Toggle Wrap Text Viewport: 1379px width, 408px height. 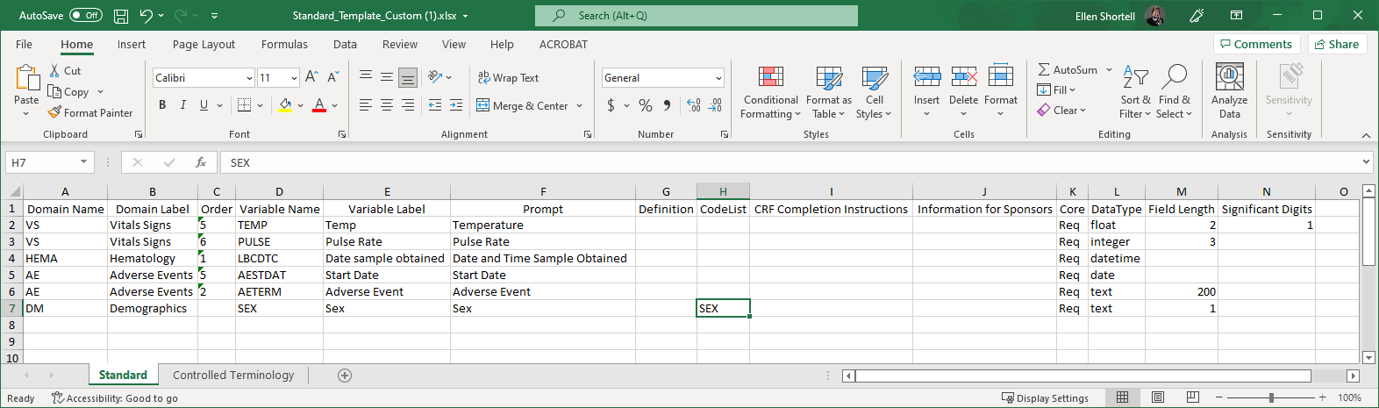[x=508, y=77]
